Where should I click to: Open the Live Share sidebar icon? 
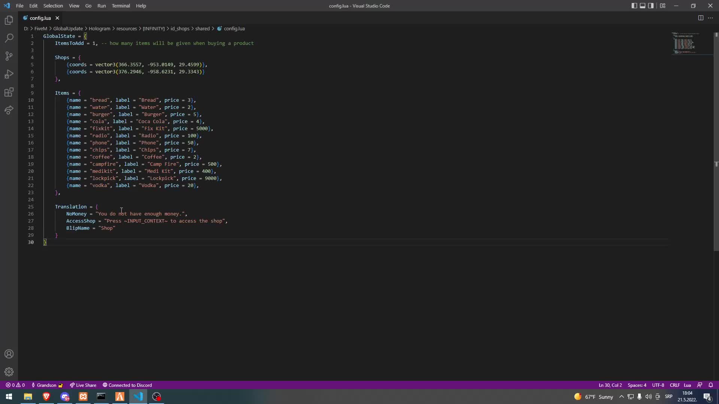pyautogui.click(x=9, y=110)
